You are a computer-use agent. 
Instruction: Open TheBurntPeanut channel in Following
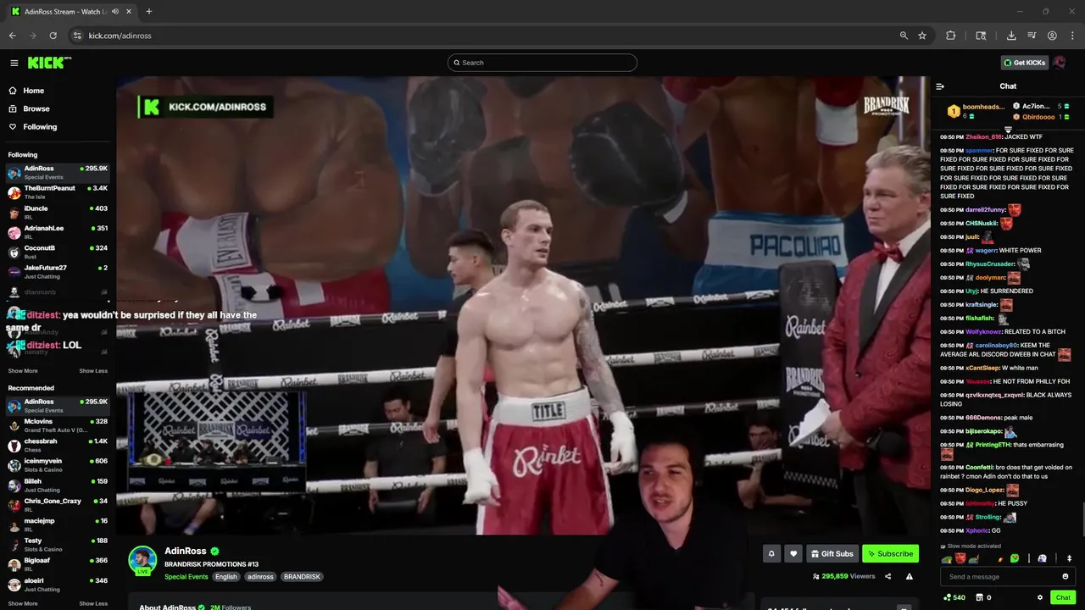click(58, 192)
